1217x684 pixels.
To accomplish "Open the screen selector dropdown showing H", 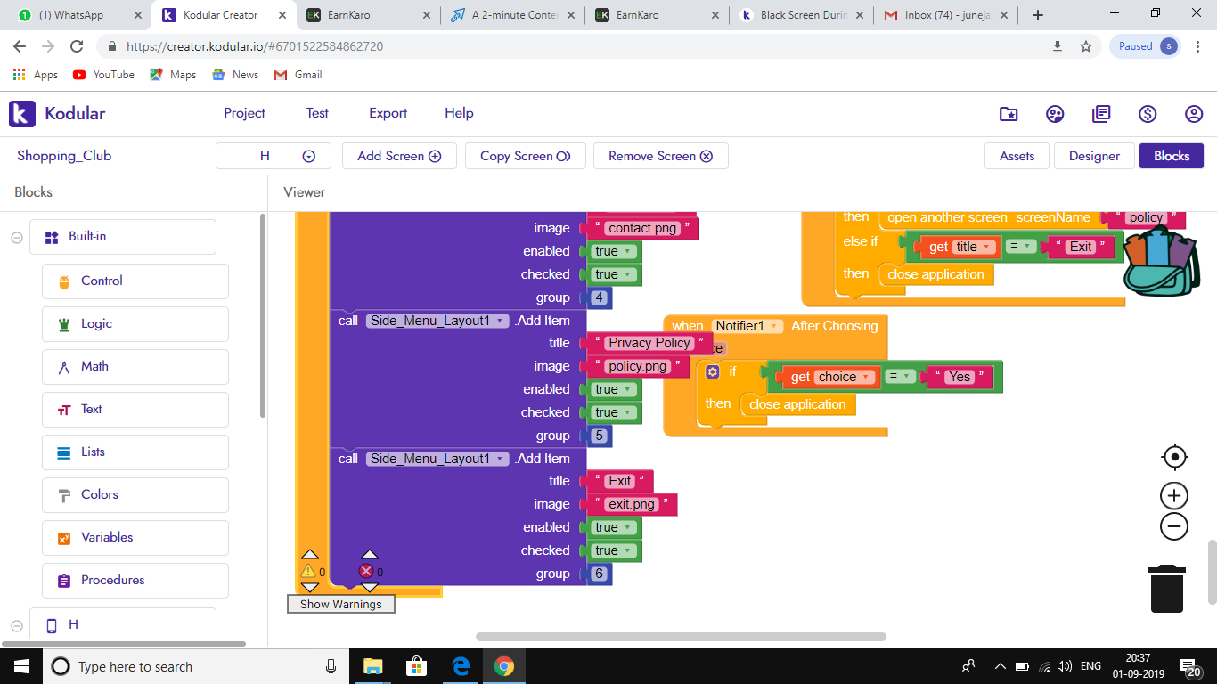I will [x=274, y=156].
